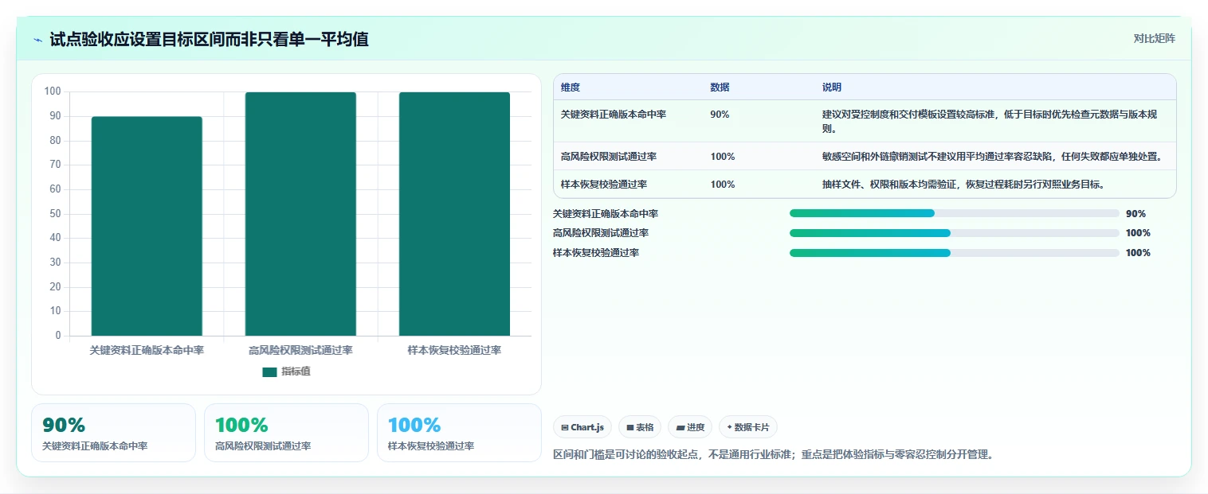
Task: Click the 说明 column header
Action: [832, 88]
